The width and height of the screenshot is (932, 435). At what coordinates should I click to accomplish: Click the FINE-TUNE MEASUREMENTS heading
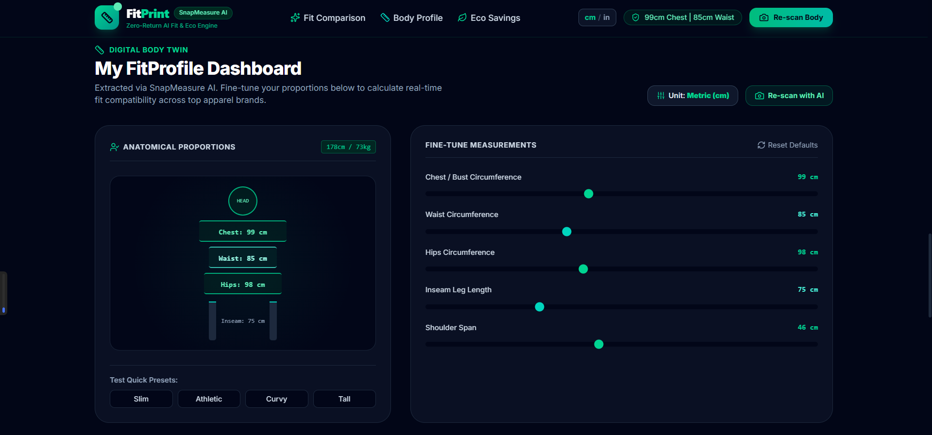tap(481, 145)
